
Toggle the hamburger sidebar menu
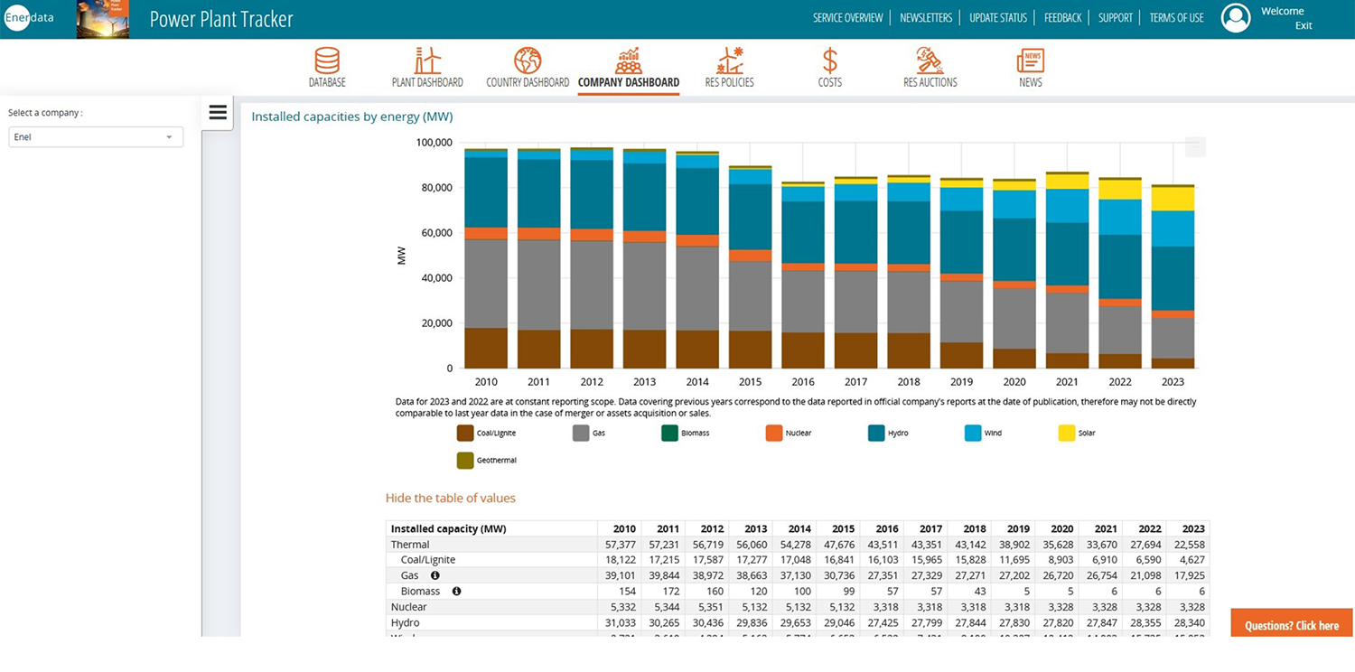coord(217,113)
